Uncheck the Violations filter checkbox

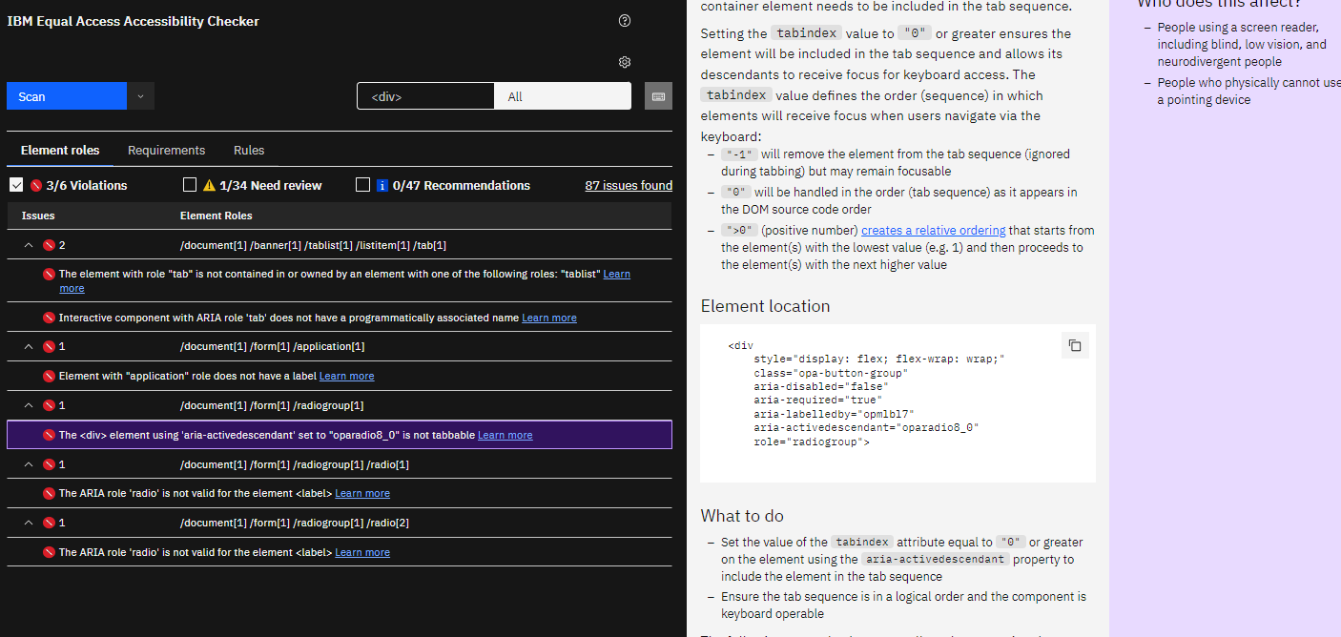pos(16,185)
